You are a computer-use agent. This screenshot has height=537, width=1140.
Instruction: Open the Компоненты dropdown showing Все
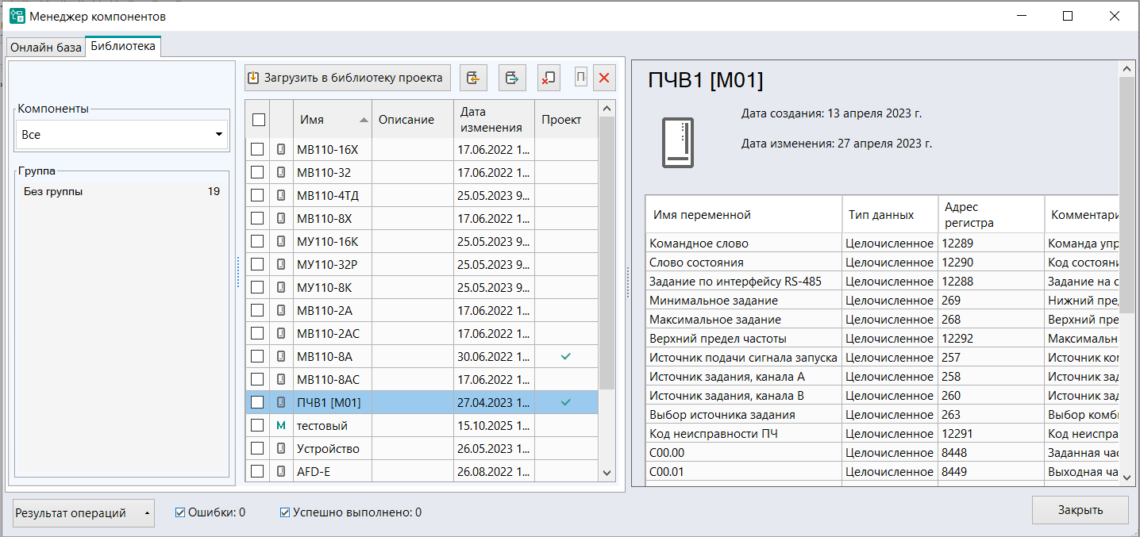(x=121, y=135)
